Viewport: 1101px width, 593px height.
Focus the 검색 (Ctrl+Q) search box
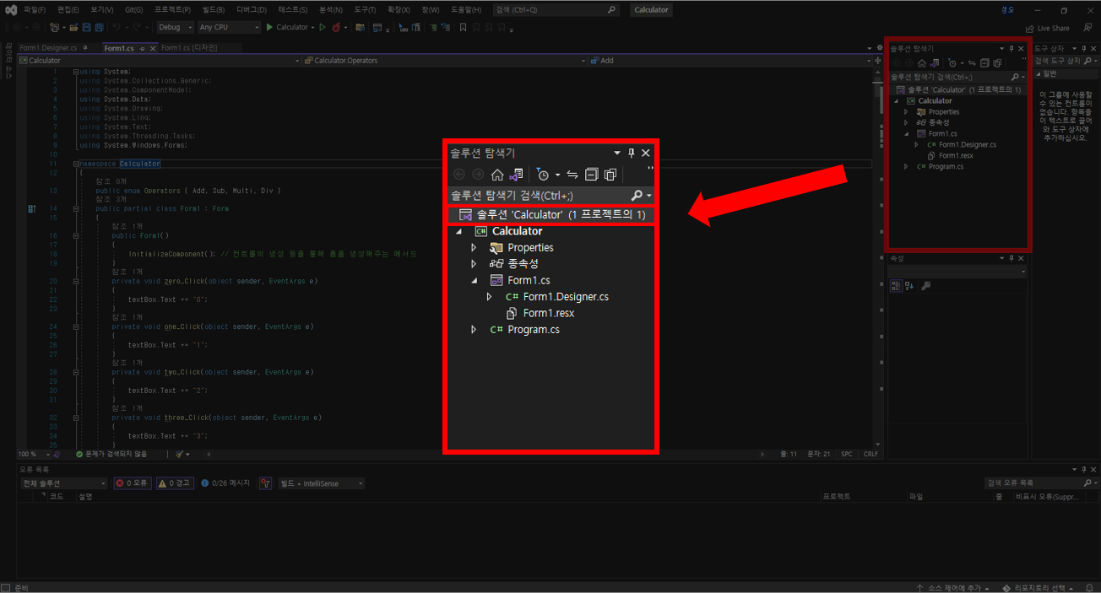pyautogui.click(x=555, y=10)
